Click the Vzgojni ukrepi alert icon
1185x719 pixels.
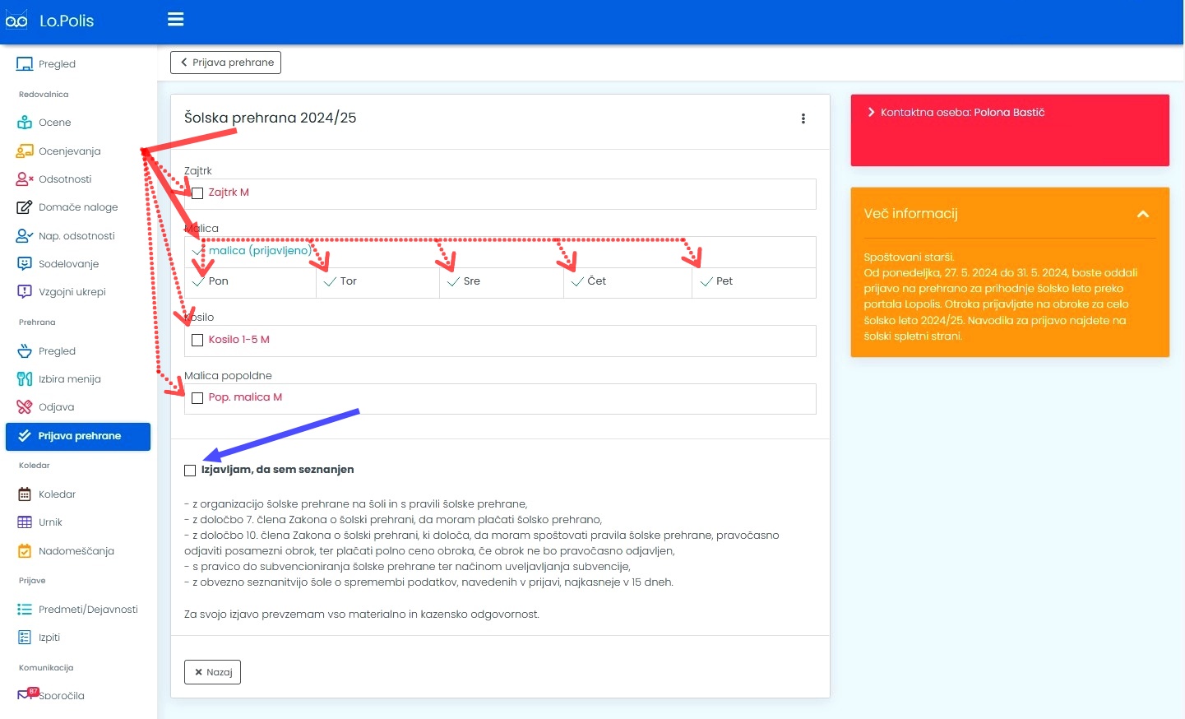[25, 292]
